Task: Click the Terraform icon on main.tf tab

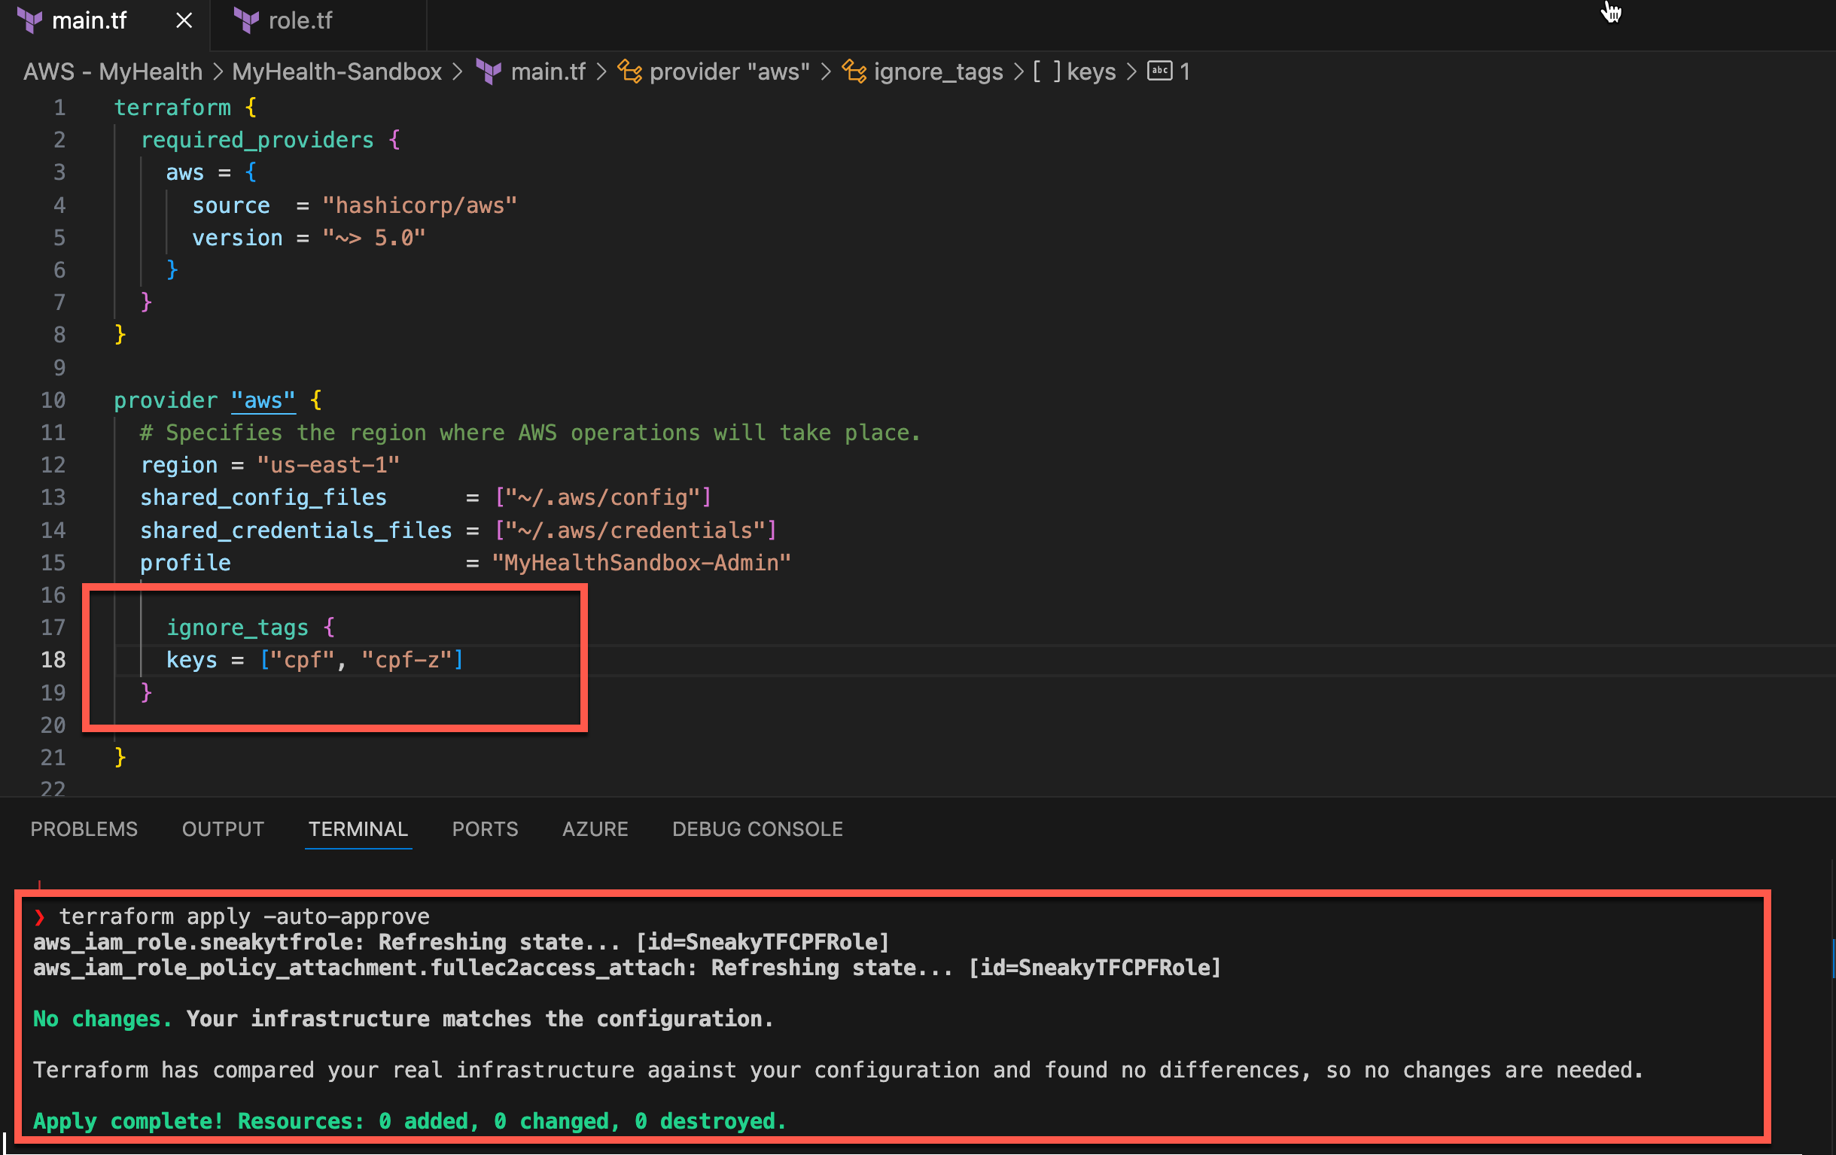Action: (x=30, y=20)
